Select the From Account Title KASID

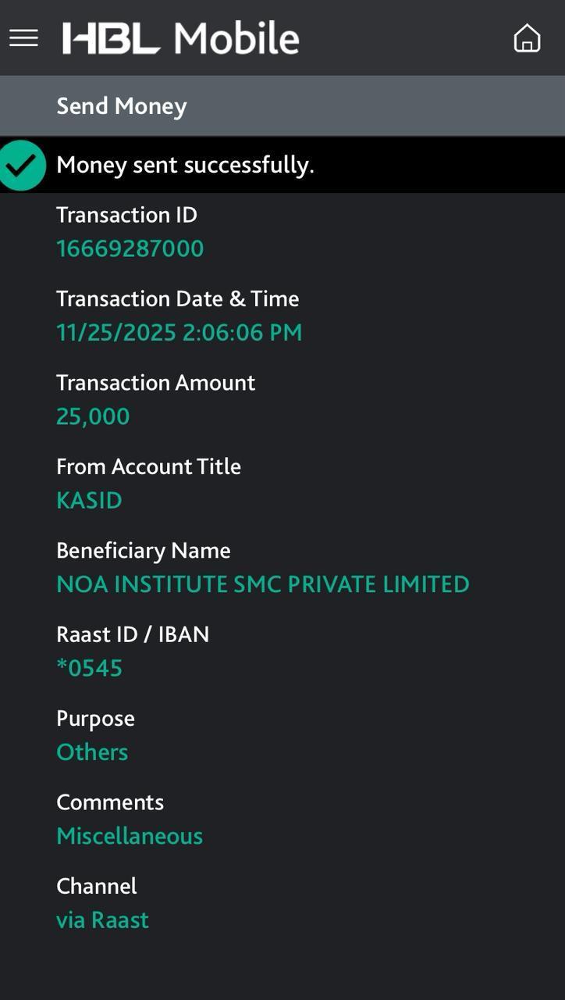click(89, 500)
